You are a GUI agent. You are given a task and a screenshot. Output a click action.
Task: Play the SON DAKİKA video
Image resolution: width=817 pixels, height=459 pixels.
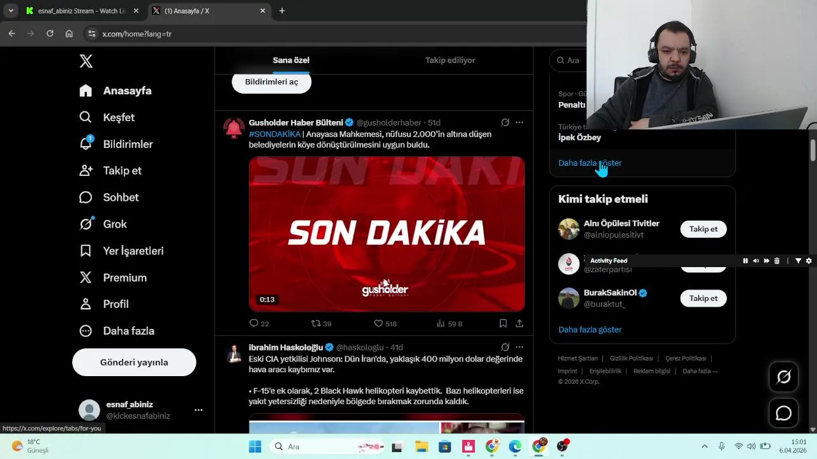click(x=387, y=233)
